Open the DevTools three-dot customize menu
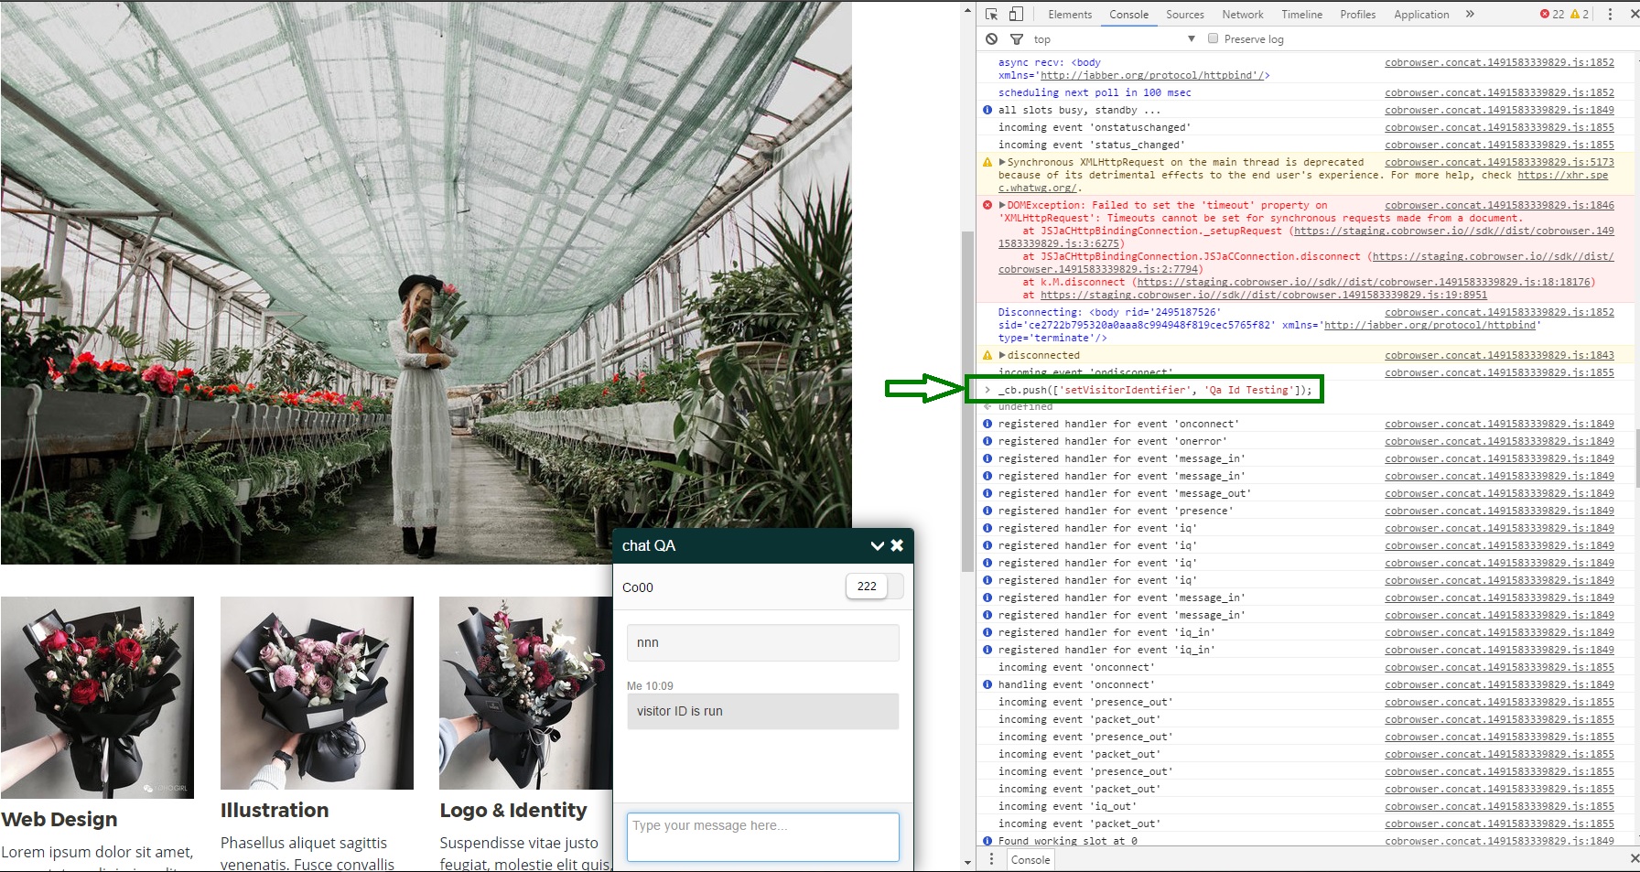The image size is (1640, 872). (1610, 15)
